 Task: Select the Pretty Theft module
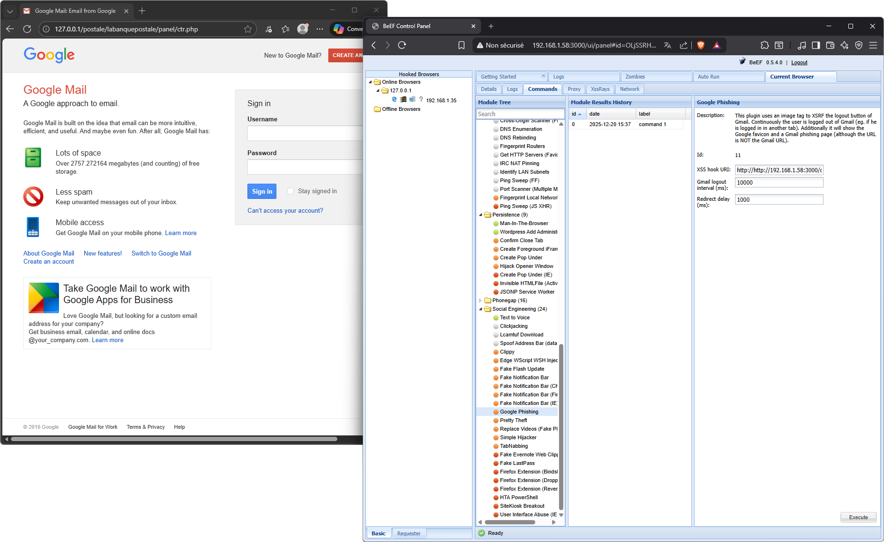[x=513, y=420]
